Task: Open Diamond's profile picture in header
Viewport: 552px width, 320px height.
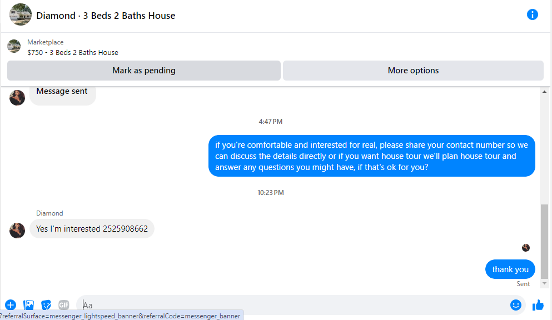Action: tap(21, 15)
